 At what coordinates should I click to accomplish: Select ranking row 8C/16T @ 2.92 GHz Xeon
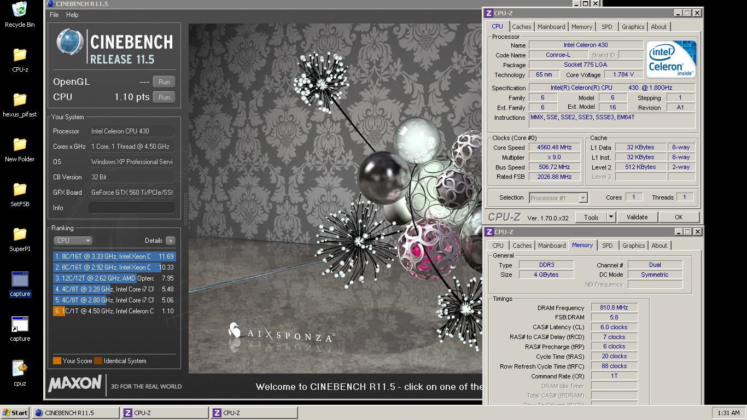114,267
